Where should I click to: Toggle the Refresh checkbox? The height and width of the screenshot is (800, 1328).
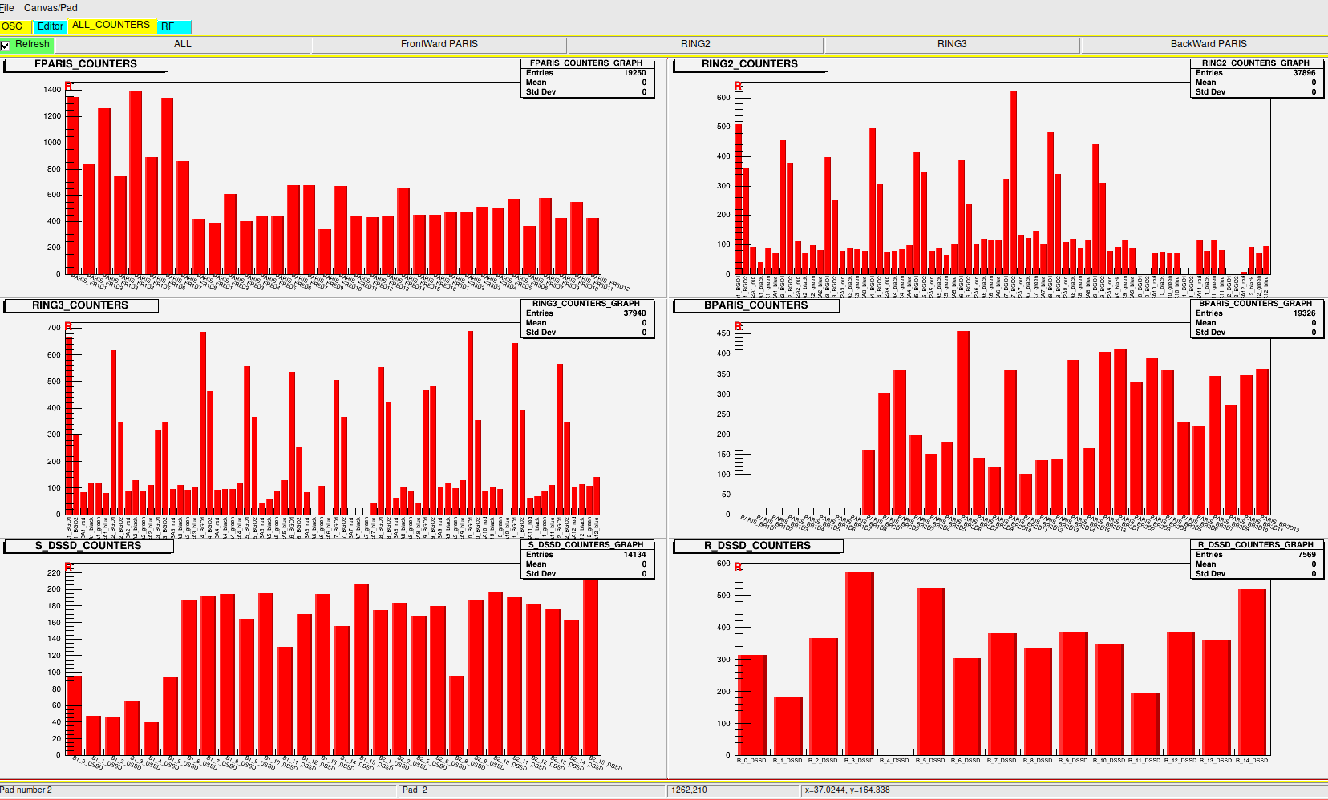point(6,45)
